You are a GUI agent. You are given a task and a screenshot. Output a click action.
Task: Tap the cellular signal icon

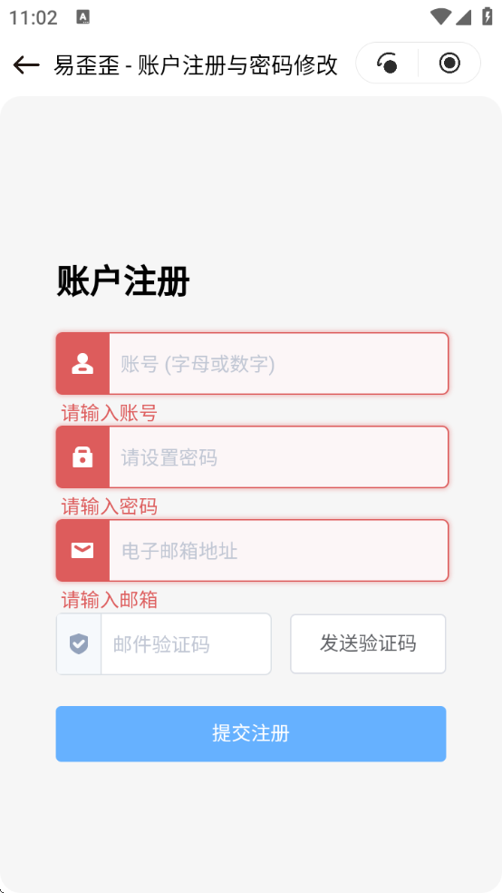click(x=463, y=17)
